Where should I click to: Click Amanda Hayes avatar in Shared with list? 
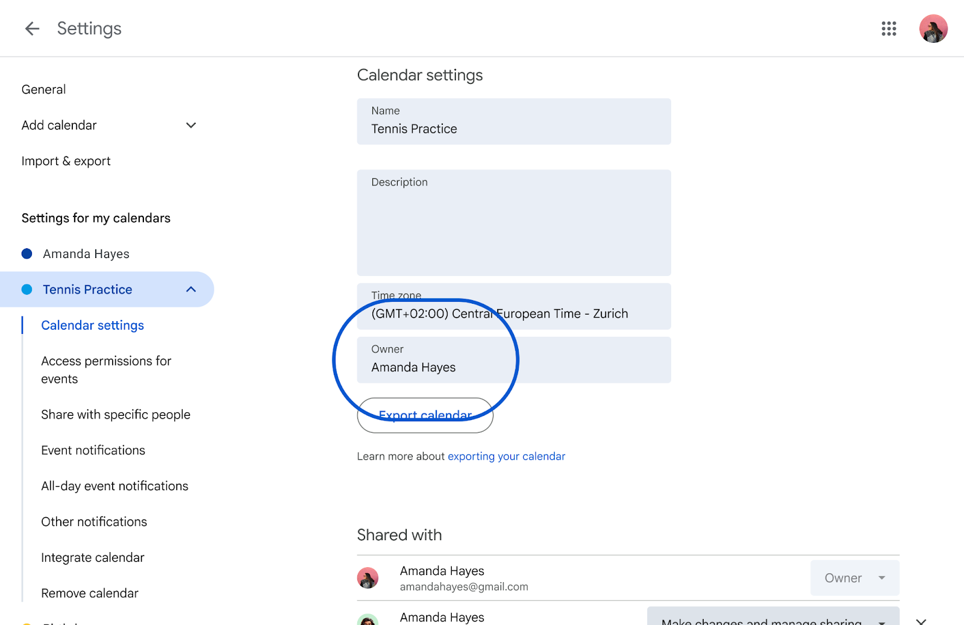click(x=368, y=577)
